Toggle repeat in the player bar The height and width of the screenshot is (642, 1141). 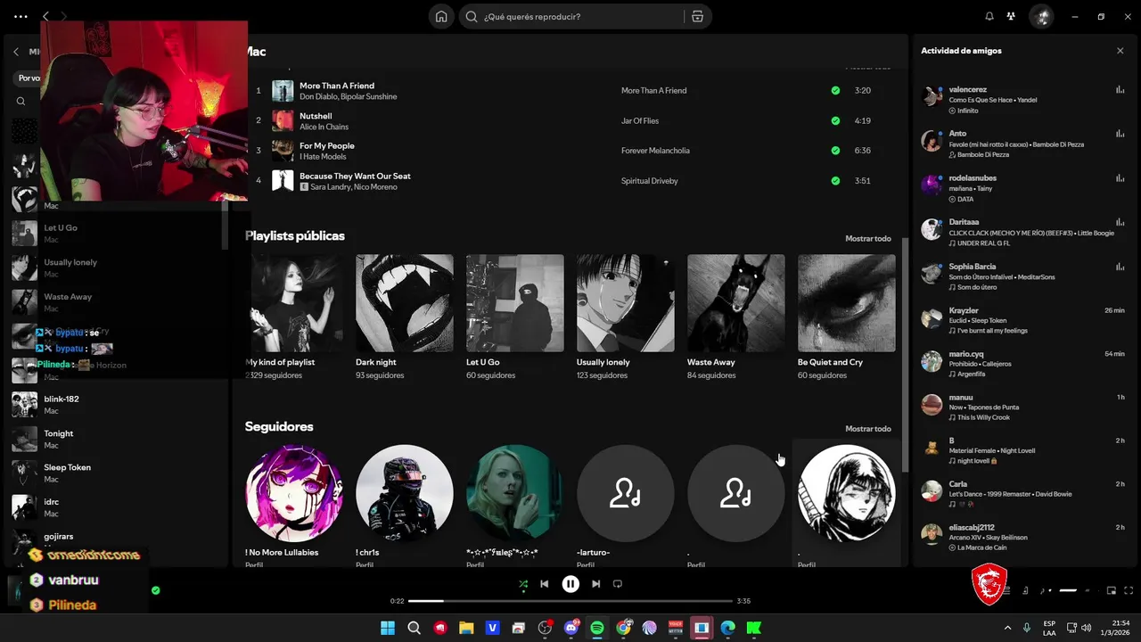tap(617, 584)
